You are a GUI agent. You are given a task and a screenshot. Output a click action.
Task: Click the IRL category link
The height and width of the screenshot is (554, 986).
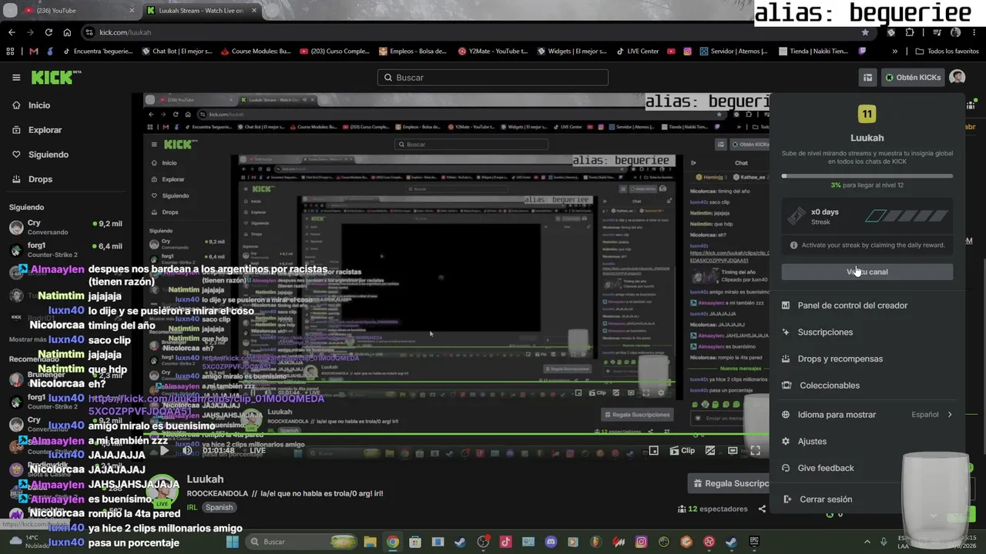[x=193, y=508]
